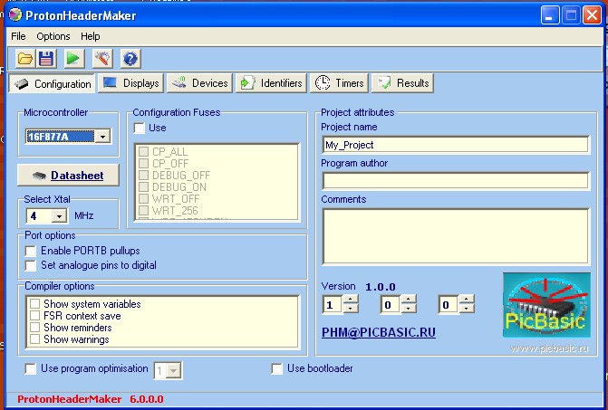608x410 pixels.
Task: Click the PHM@PICBASIC.RU email link
Action: click(378, 333)
